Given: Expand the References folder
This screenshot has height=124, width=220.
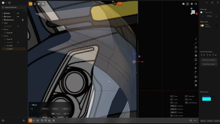Looking at the screenshot, I should [x=2, y=20].
